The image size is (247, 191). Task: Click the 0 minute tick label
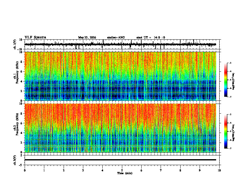(x=25, y=170)
